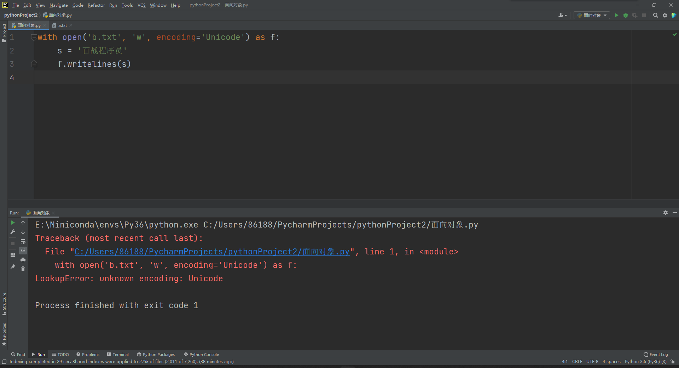Open the 面向对象 run configuration dropdown
Viewport: 679px width, 368px height.
tap(592, 15)
